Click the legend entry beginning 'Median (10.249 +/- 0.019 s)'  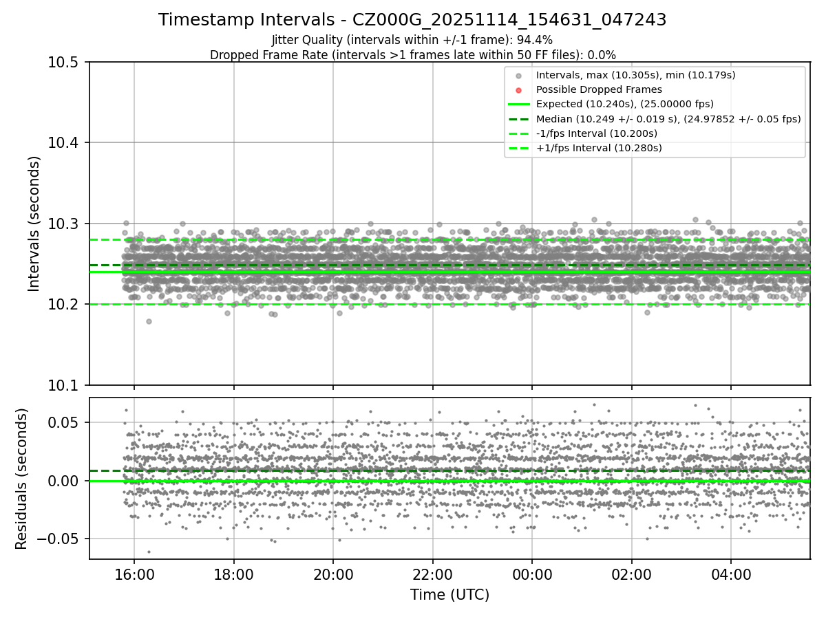pos(668,118)
